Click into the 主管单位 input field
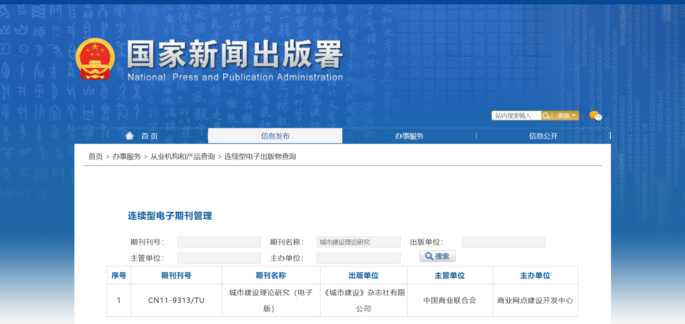The image size is (685, 324). [219, 258]
